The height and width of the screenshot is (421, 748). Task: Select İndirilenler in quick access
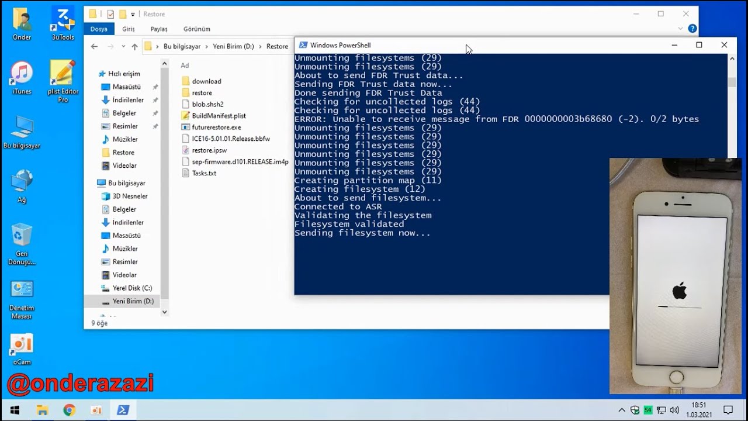(x=128, y=100)
